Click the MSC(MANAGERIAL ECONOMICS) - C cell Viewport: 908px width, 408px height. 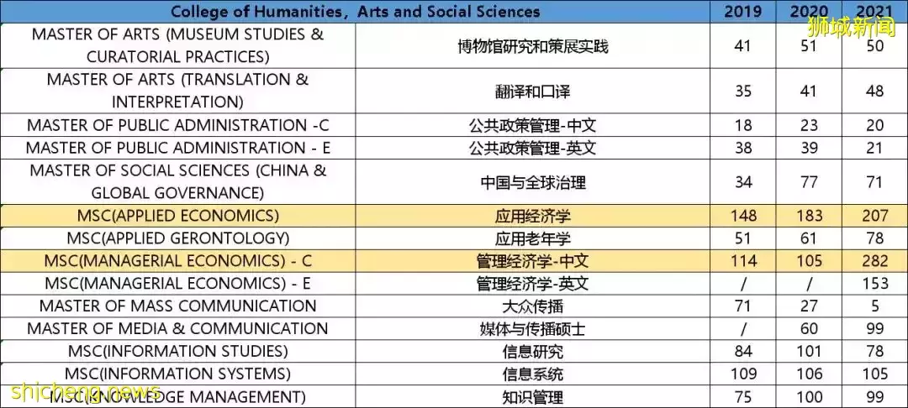(x=177, y=261)
